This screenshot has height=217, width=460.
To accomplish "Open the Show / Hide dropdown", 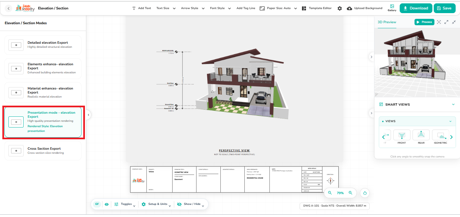I will click(190, 204).
